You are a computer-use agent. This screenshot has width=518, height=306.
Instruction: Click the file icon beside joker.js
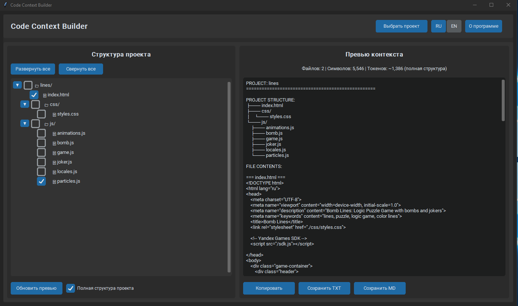click(x=54, y=162)
